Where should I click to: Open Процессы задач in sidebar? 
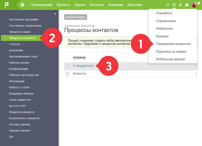pyautogui.click(x=20, y=32)
